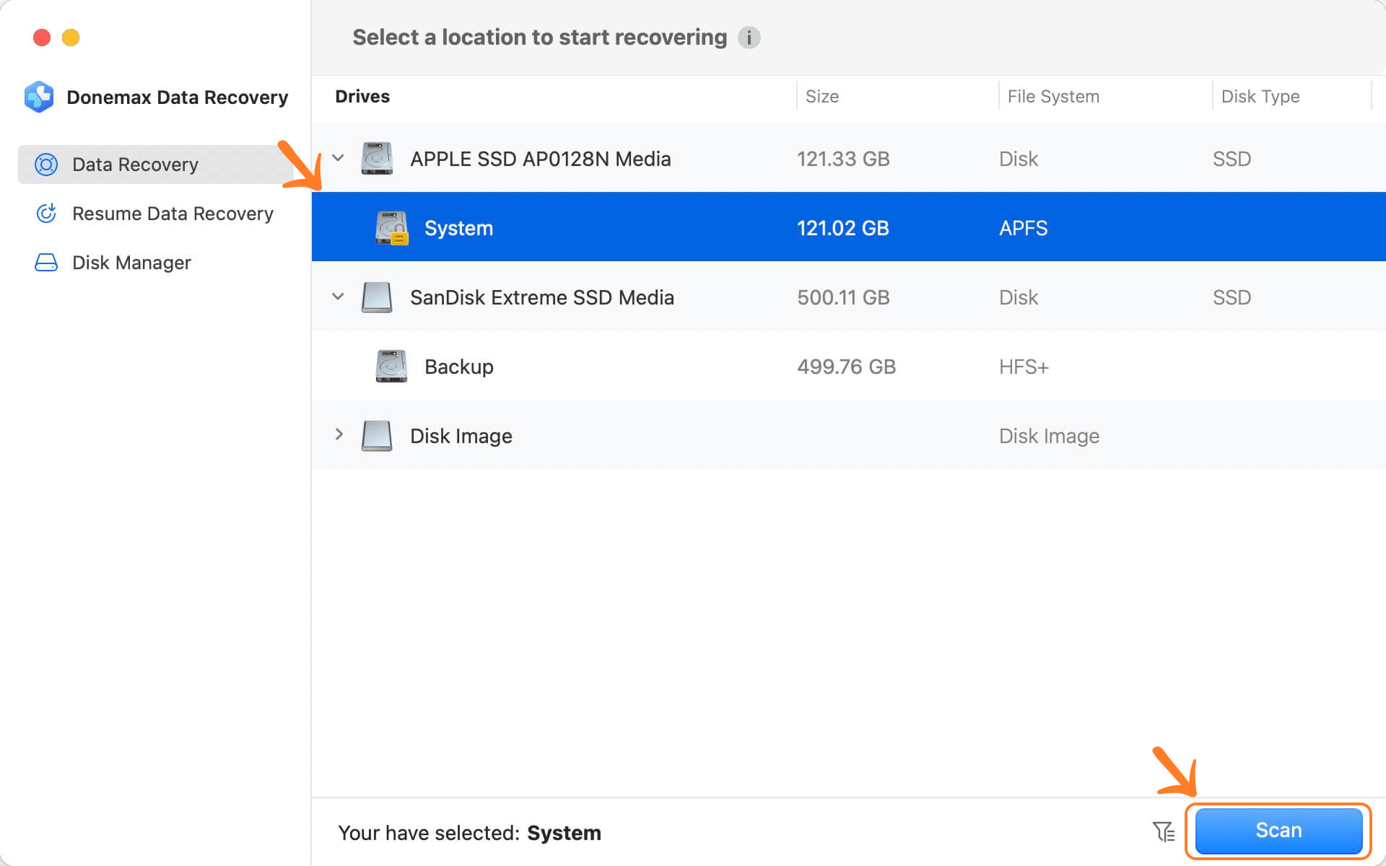
Task: Click the APFS file system cell
Action: [x=1024, y=228]
